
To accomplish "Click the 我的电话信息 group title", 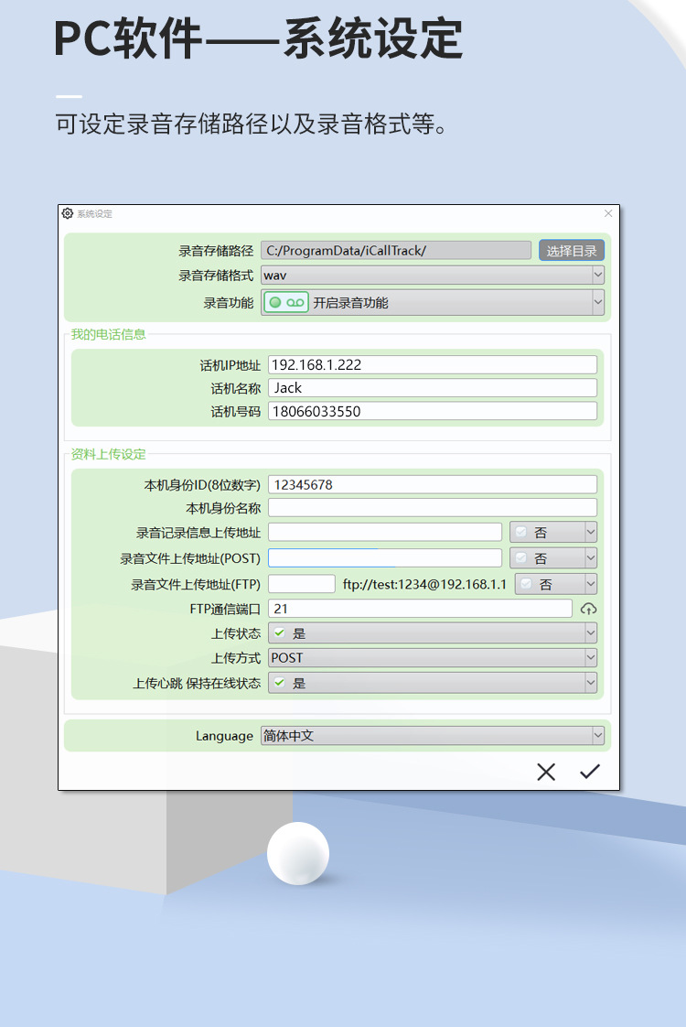I will click(109, 335).
